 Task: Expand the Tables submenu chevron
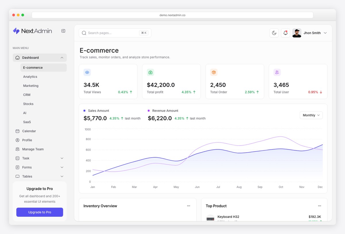pos(62,177)
